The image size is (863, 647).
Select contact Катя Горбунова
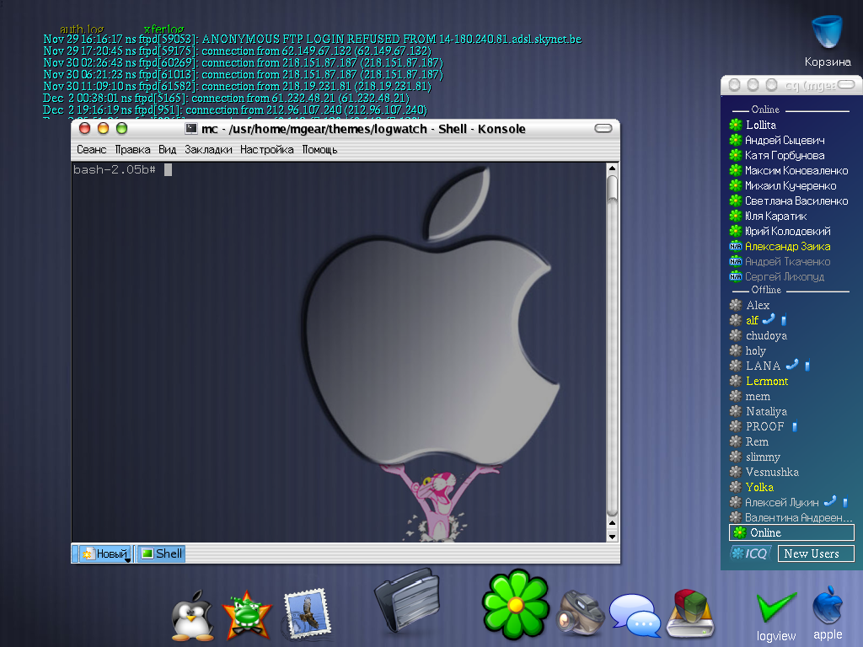(x=785, y=156)
